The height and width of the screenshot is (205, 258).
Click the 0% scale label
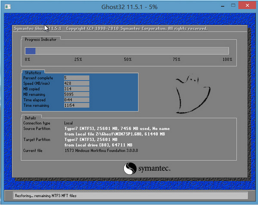pos(28,60)
